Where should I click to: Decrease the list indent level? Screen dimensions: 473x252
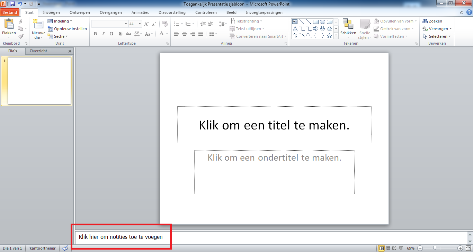tap(203, 24)
